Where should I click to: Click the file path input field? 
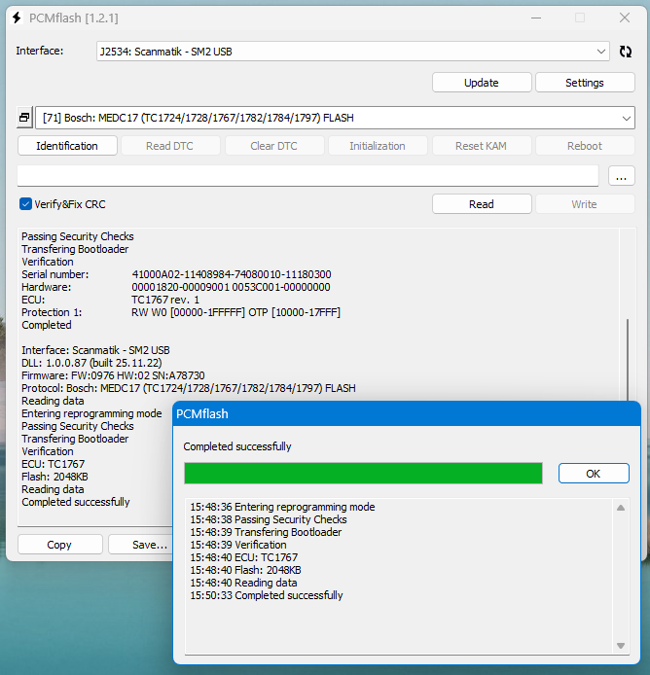308,176
